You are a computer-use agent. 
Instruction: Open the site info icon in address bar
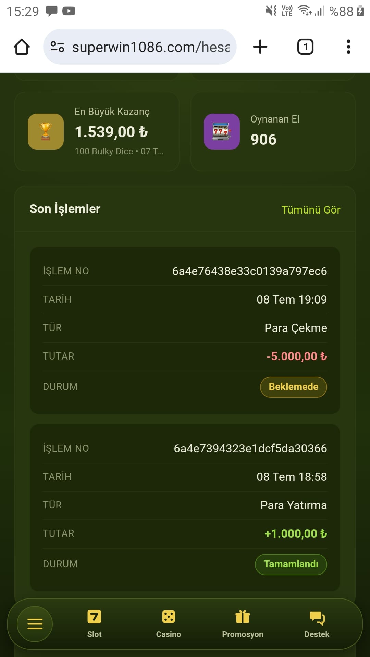pyautogui.click(x=57, y=47)
